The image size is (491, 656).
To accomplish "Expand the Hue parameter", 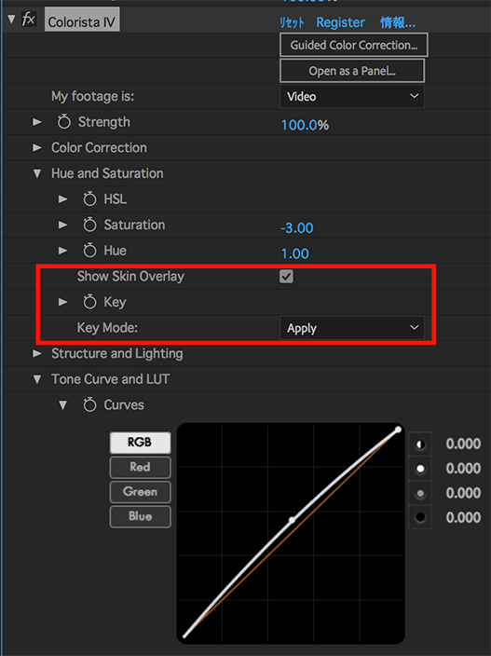I will [x=62, y=251].
